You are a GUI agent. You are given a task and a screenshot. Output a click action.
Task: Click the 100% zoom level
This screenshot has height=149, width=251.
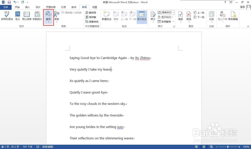pyautogui.click(x=246, y=147)
